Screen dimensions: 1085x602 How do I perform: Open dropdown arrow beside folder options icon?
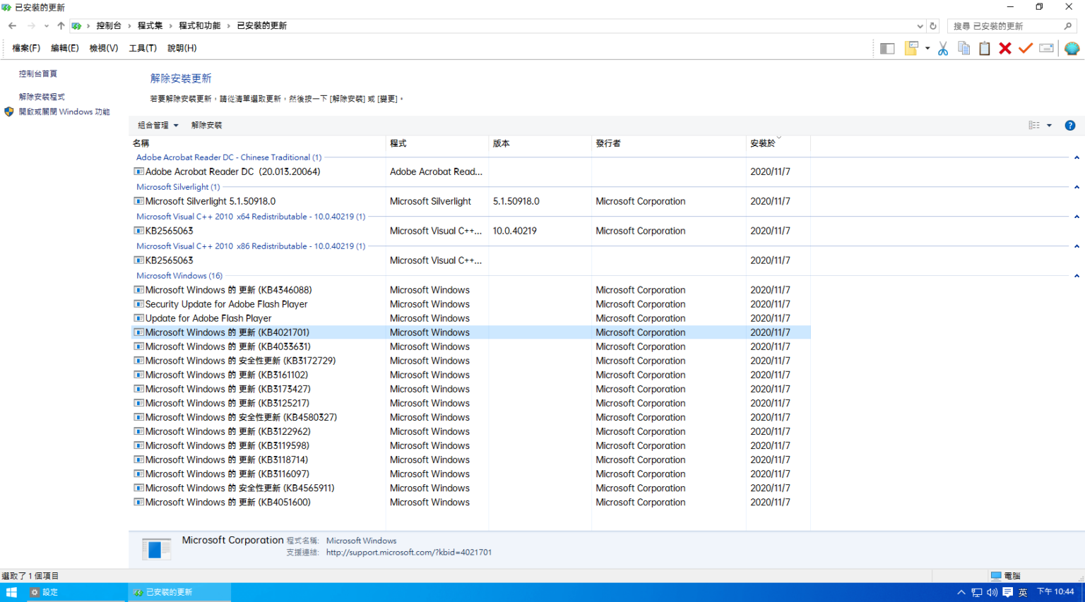[x=927, y=48]
